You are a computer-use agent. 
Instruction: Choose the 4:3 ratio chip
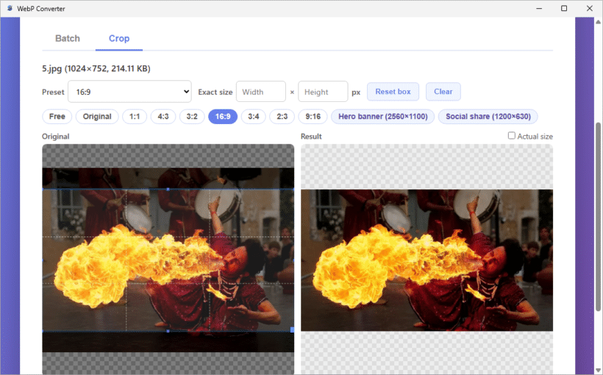pos(163,116)
